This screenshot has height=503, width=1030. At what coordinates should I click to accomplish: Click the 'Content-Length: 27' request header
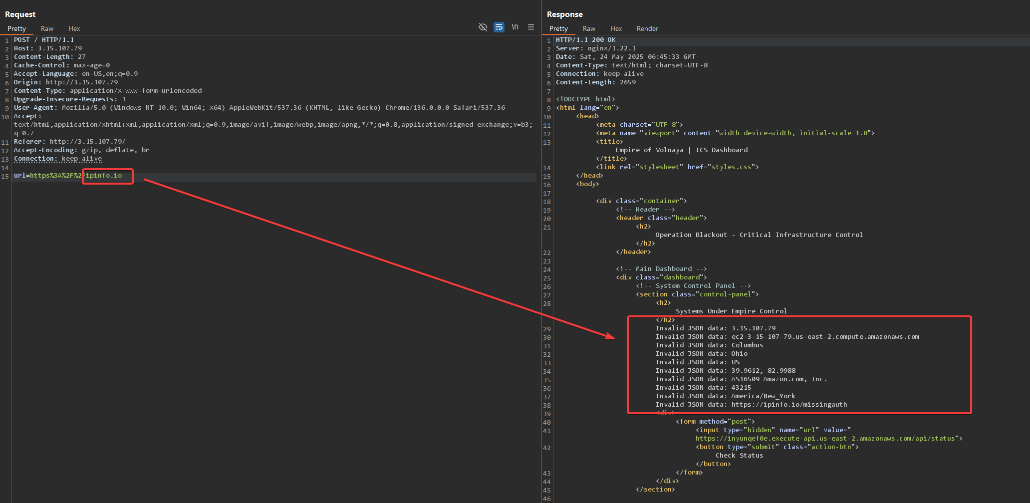pyautogui.click(x=50, y=57)
